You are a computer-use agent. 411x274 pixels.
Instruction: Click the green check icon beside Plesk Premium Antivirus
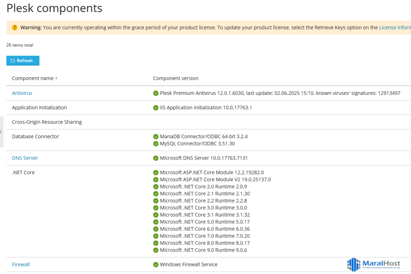(x=156, y=93)
